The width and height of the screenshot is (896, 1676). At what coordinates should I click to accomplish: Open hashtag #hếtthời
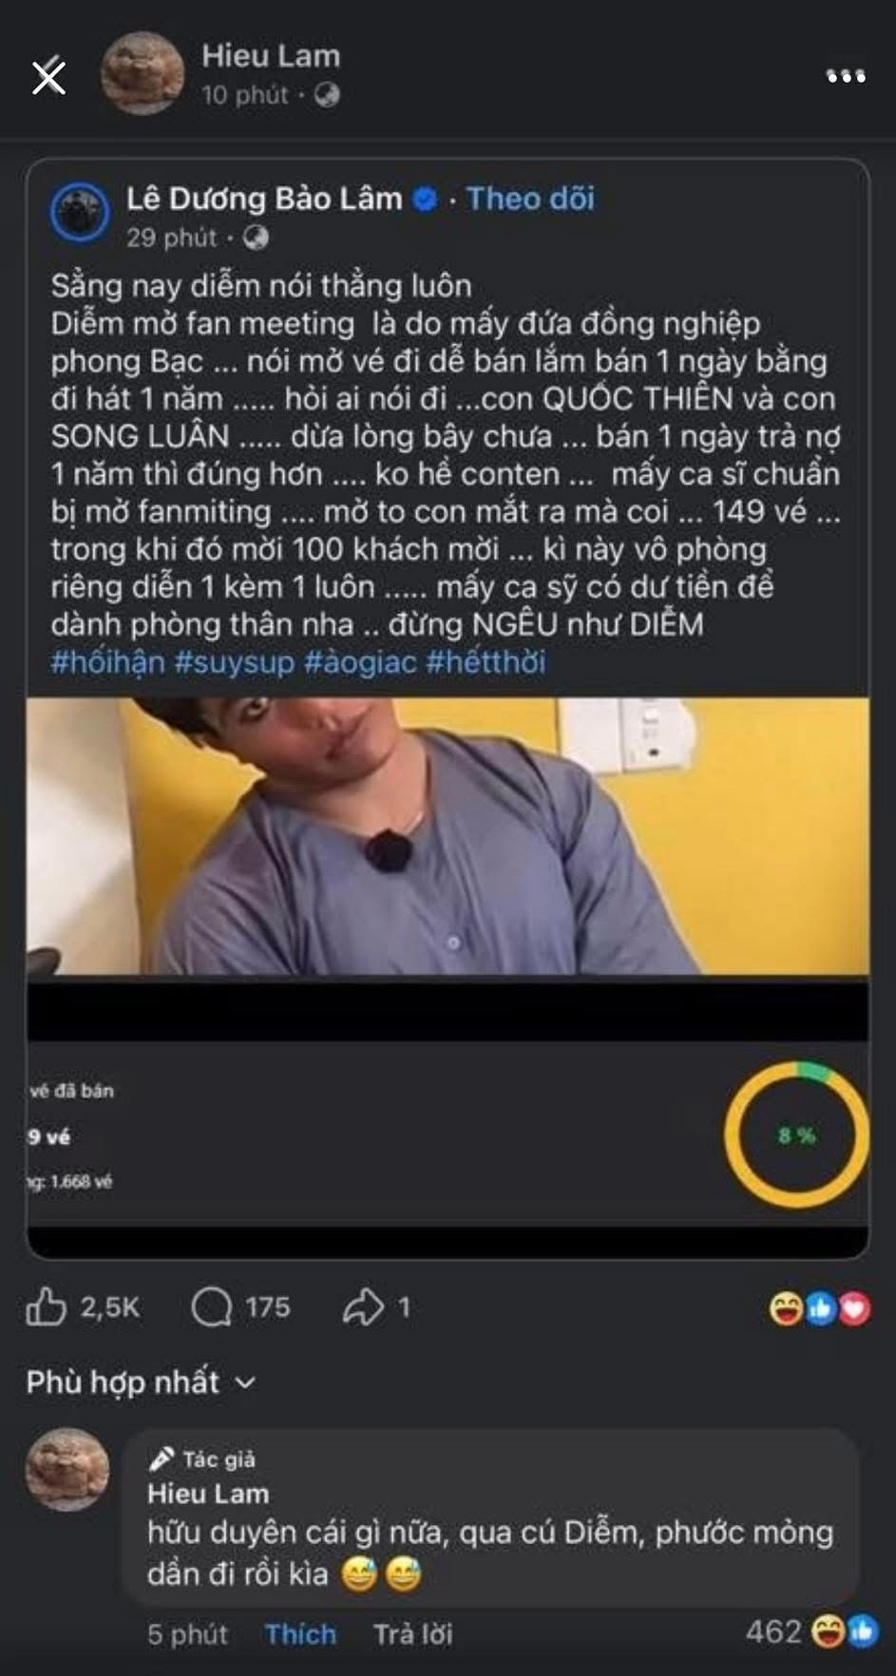pos(486,662)
